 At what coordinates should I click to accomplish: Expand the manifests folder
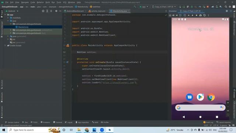pyautogui.click(x=8, y=18)
